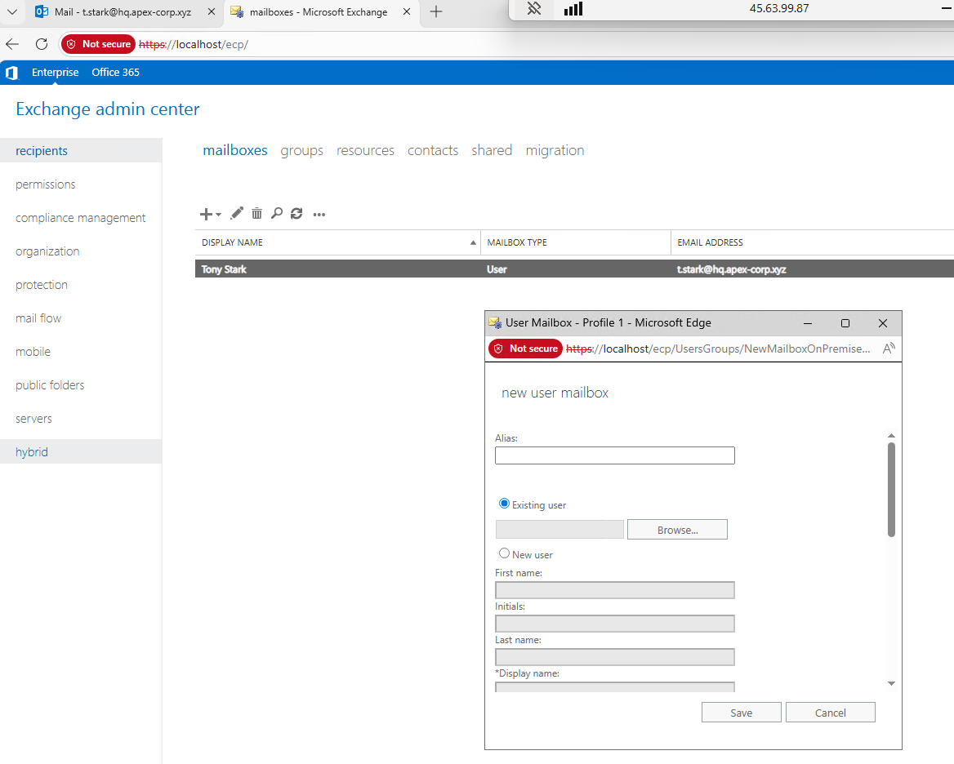Click into the Alias input field
The image size is (954, 764).
(x=614, y=455)
